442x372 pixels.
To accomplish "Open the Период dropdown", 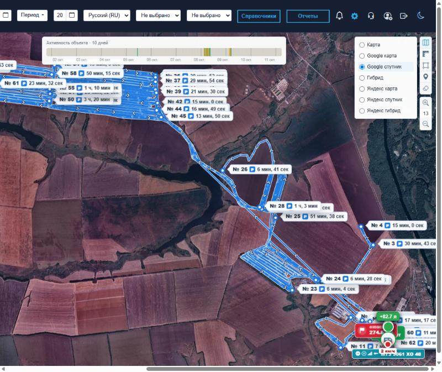I will 32,15.
